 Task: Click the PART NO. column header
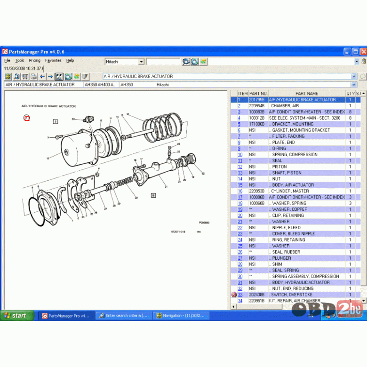coord(258,93)
